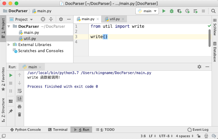This screenshot has height=139, width=218.
Task: Open the Terminal tool window tab
Action: click(x=58, y=130)
